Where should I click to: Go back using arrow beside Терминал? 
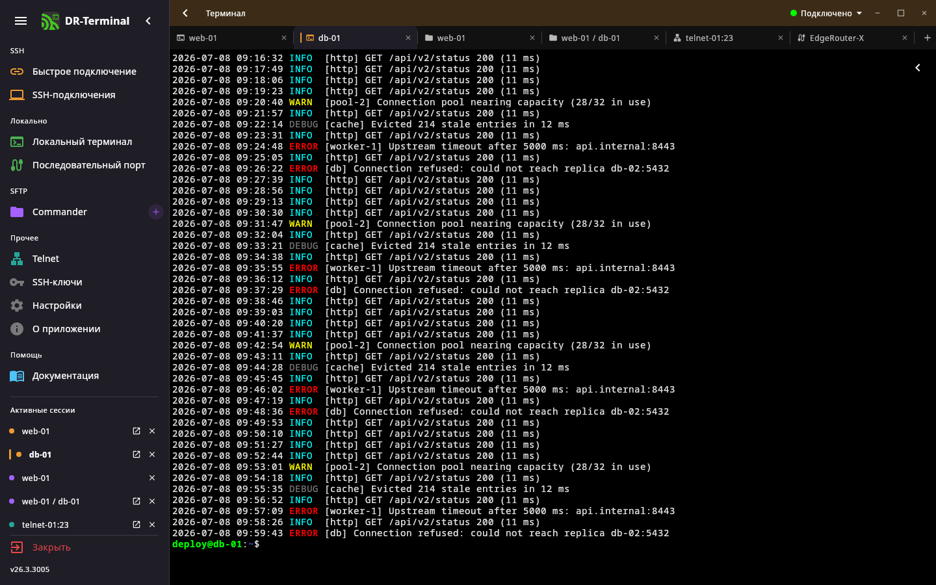coord(185,13)
